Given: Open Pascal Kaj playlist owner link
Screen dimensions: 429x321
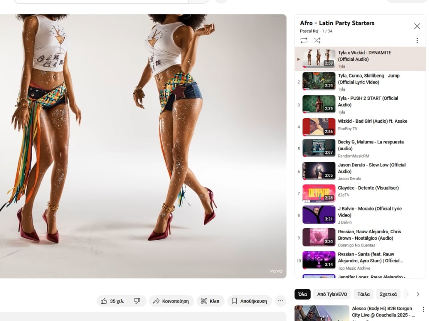Looking at the screenshot, I should coord(309,31).
